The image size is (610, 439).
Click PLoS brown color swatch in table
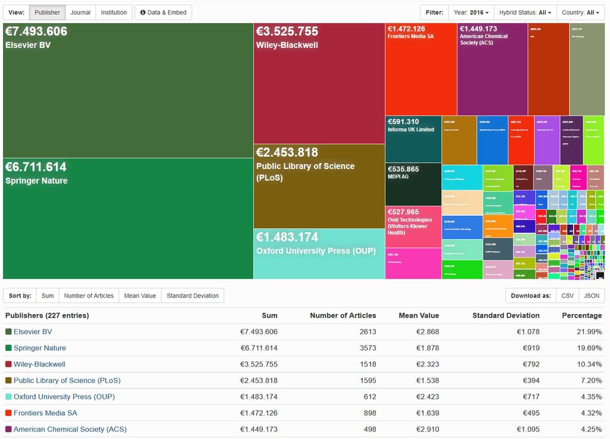[8, 380]
